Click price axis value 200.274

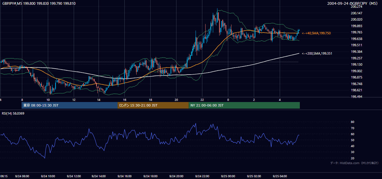click(x=357, y=7)
